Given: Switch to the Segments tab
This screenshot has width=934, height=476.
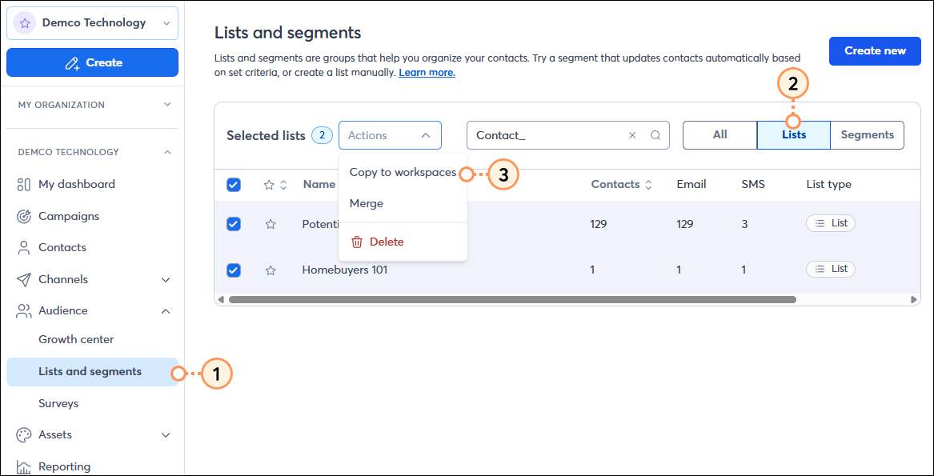Looking at the screenshot, I should (868, 135).
